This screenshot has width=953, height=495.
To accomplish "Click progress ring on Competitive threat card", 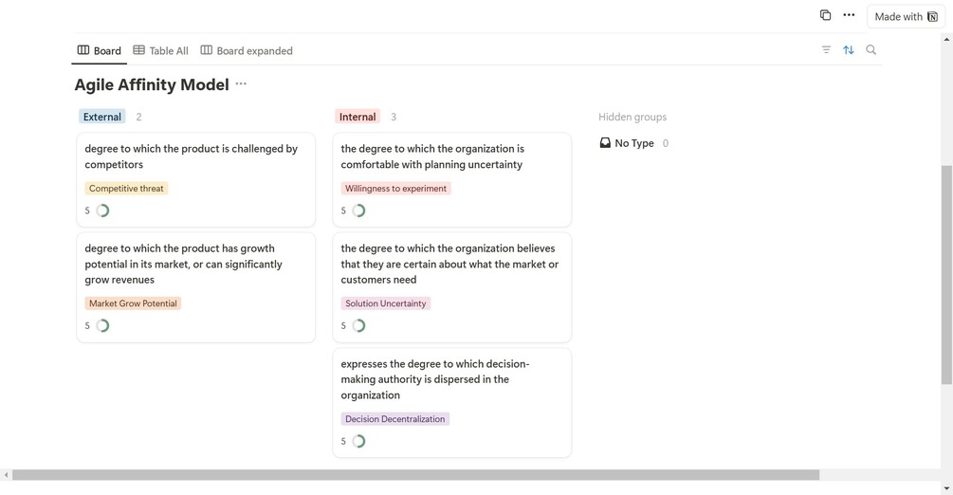I will click(x=102, y=211).
